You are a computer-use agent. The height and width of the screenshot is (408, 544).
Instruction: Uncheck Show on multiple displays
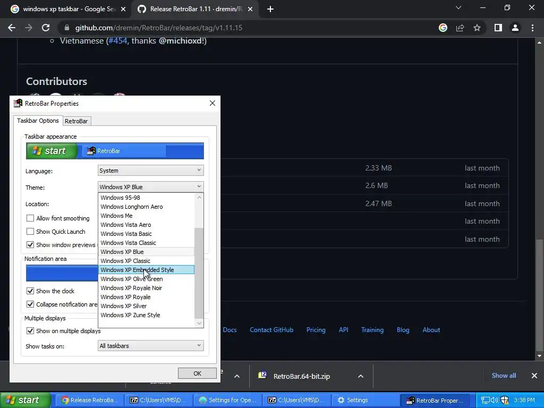30,330
